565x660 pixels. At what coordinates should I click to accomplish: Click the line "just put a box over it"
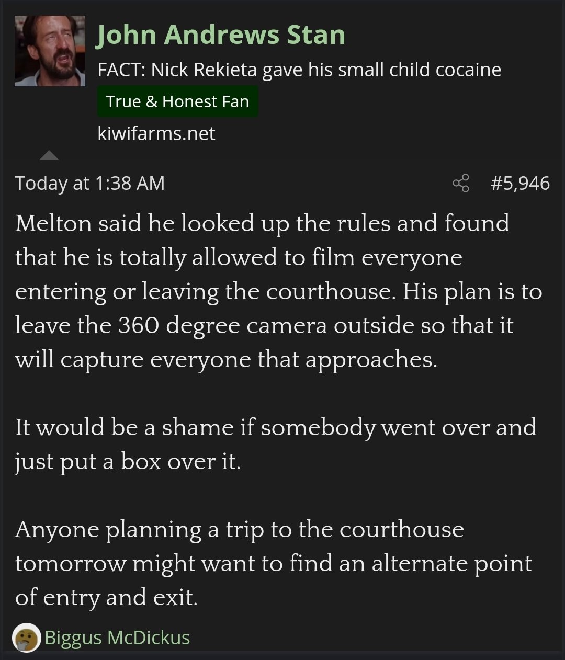(128, 461)
